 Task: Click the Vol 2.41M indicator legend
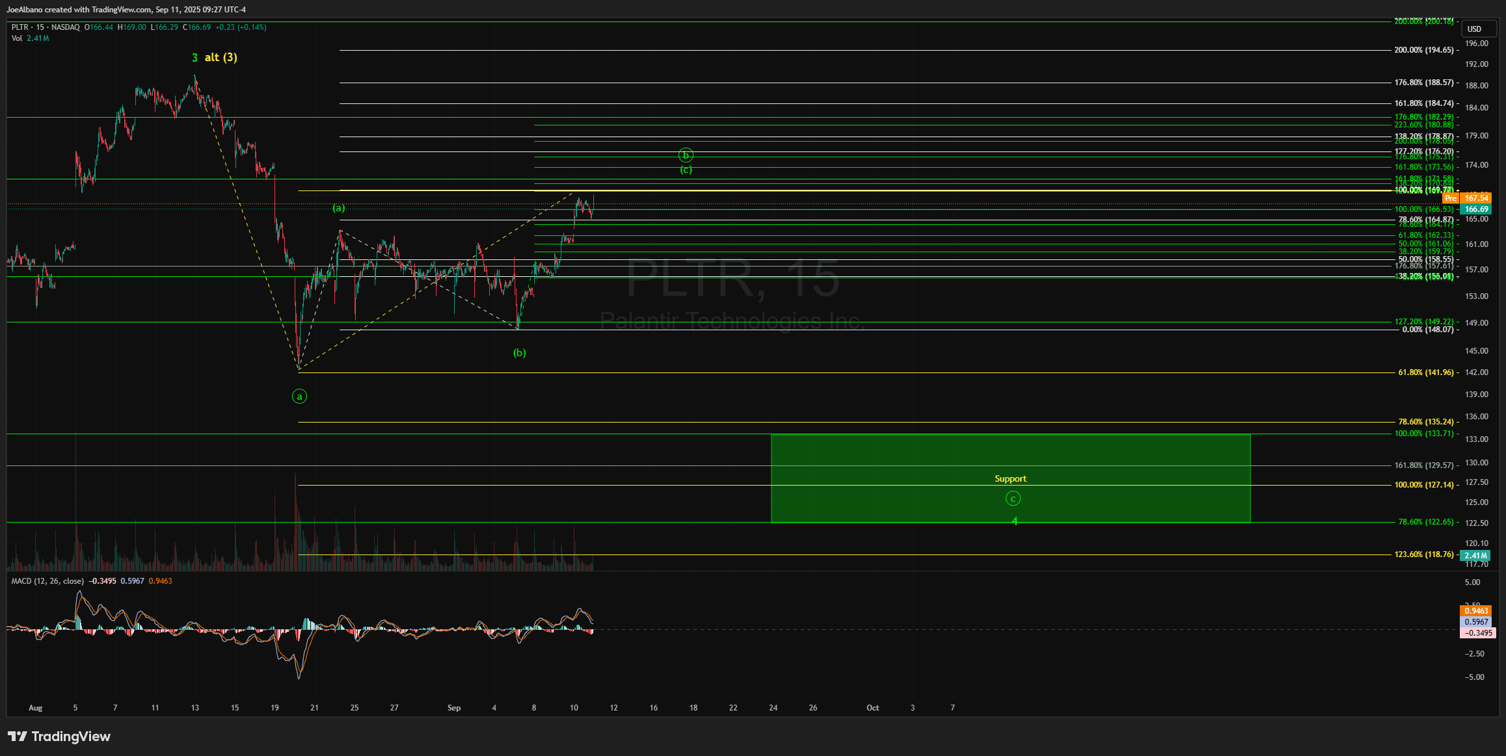pos(30,38)
